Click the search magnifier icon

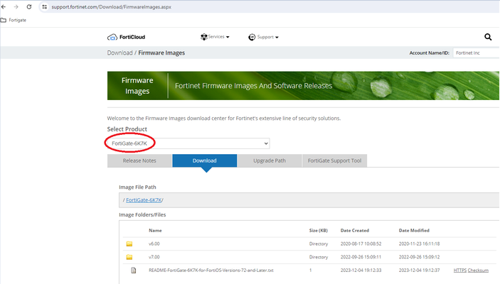coord(488,37)
